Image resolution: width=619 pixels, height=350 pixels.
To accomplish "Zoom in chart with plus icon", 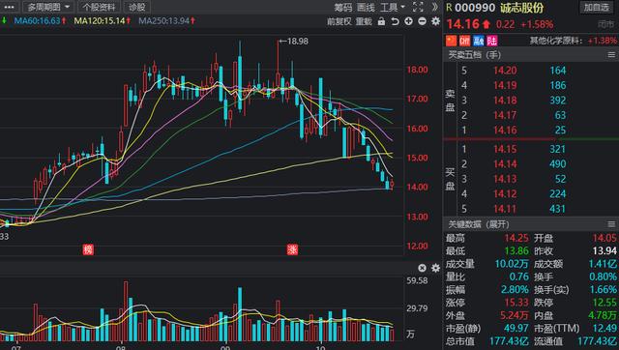I will tap(408, 21).
